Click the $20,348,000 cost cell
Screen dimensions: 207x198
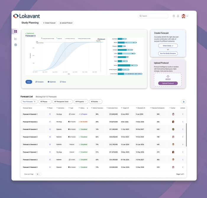pyautogui.click(x=113, y=137)
